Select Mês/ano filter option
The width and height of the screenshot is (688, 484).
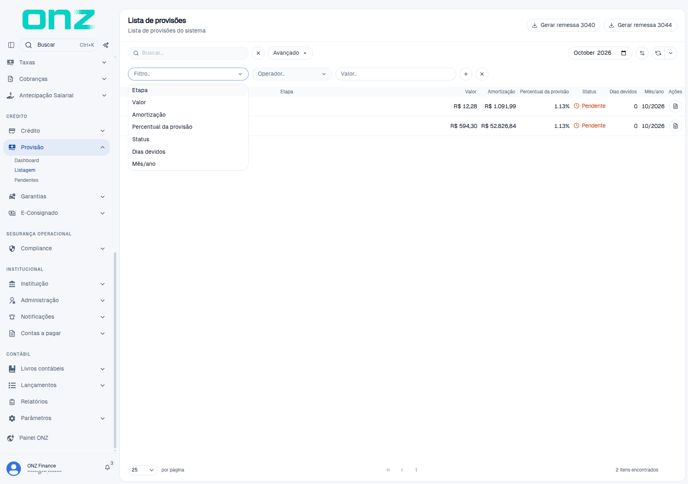pos(188,164)
